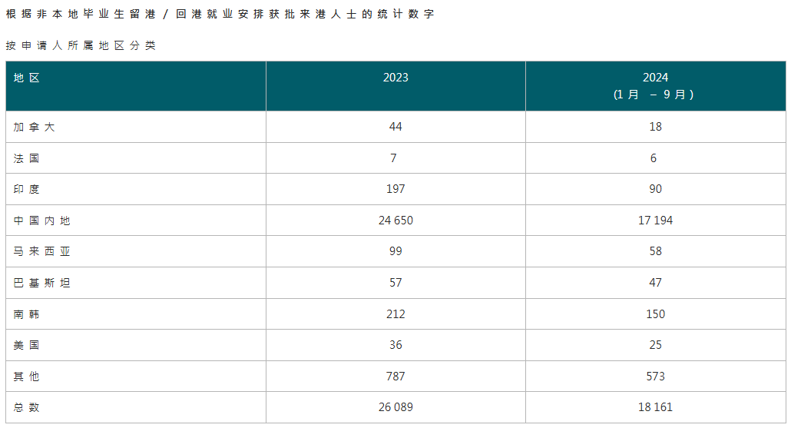Click the 中国内地 2024 value 17 194

coord(655,221)
